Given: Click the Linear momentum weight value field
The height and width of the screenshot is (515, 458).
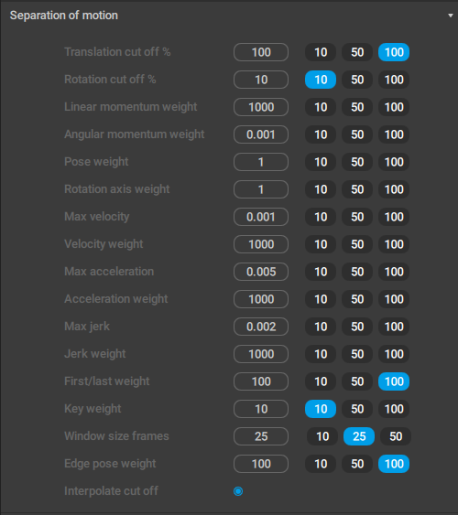Looking at the screenshot, I should (261, 107).
